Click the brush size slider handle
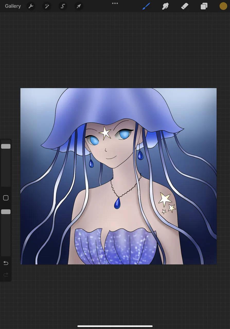The width and height of the screenshot is (230, 329). (6, 146)
